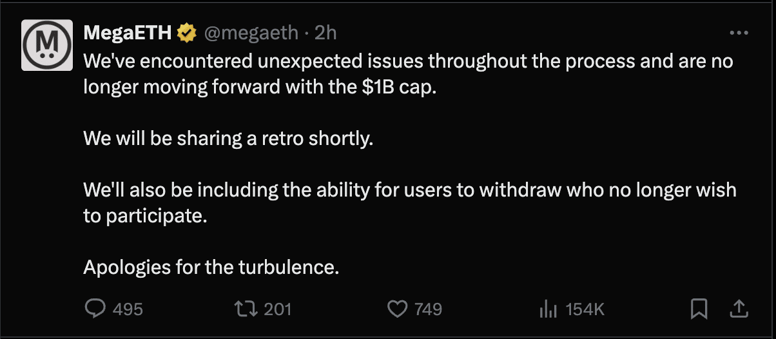Click the 201 reposts count
This screenshot has width=776, height=339.
point(278,309)
